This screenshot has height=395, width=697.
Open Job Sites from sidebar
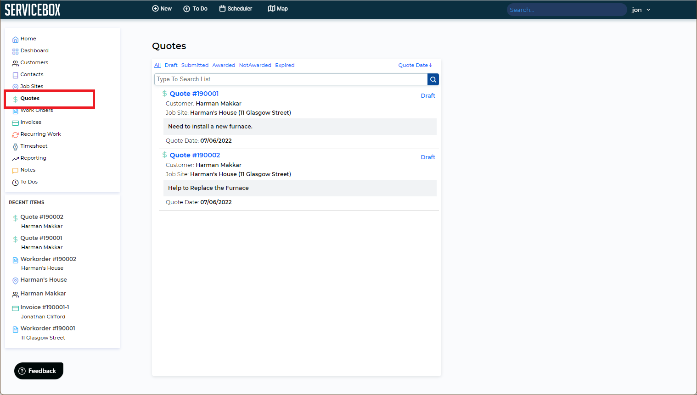32,87
